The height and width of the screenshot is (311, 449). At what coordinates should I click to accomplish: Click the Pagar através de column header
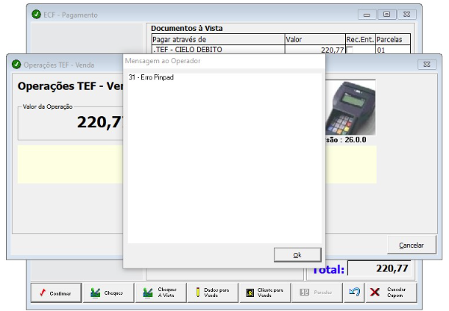point(217,39)
